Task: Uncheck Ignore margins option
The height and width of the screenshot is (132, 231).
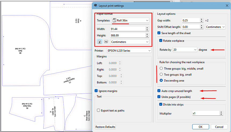Action: pyautogui.click(x=96, y=91)
